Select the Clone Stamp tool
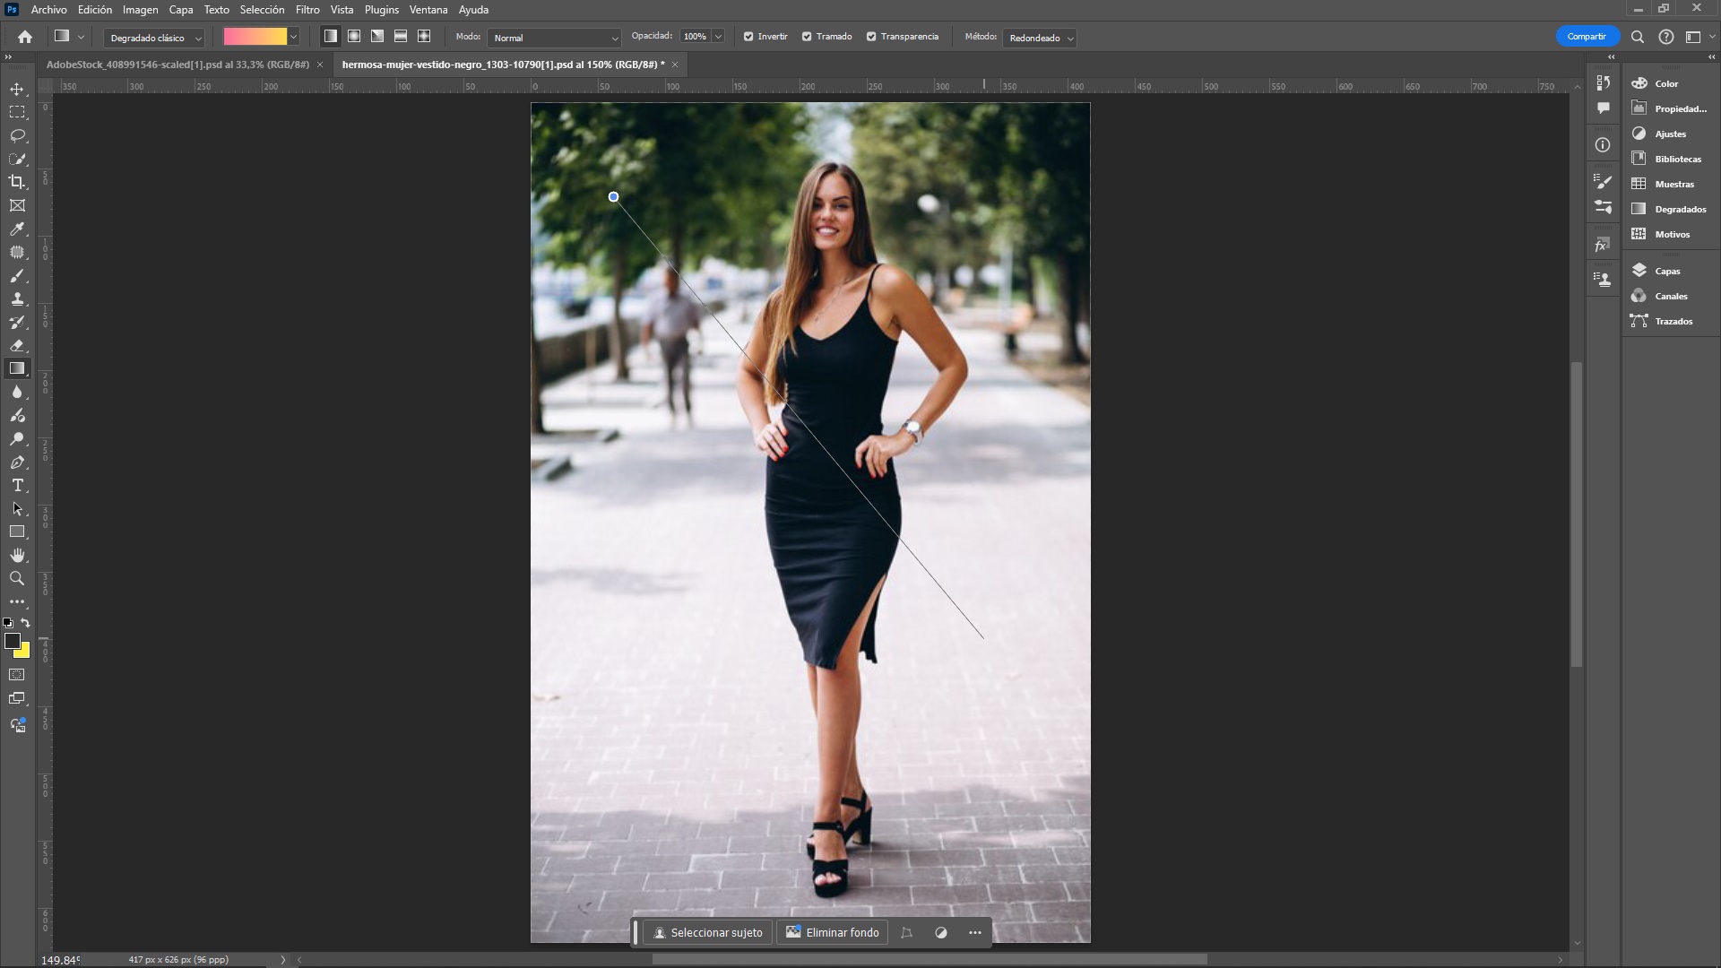 [x=17, y=299]
